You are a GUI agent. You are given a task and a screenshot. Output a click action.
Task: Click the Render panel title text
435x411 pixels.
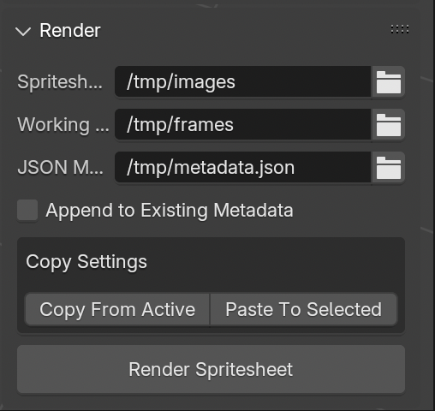coord(70,30)
